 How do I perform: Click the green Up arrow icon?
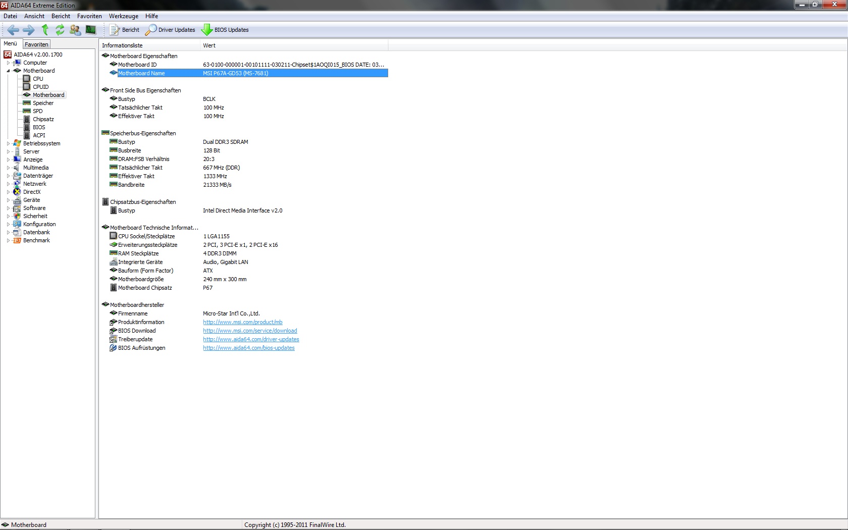(45, 30)
